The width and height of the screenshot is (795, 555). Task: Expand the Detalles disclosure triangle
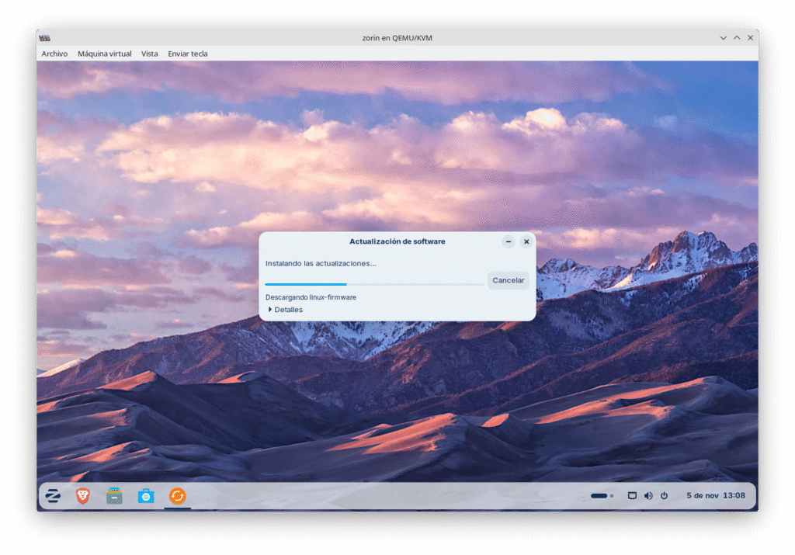coord(270,310)
